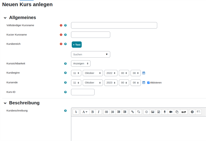Open the Kursbeginn month dropdown

point(93,73)
